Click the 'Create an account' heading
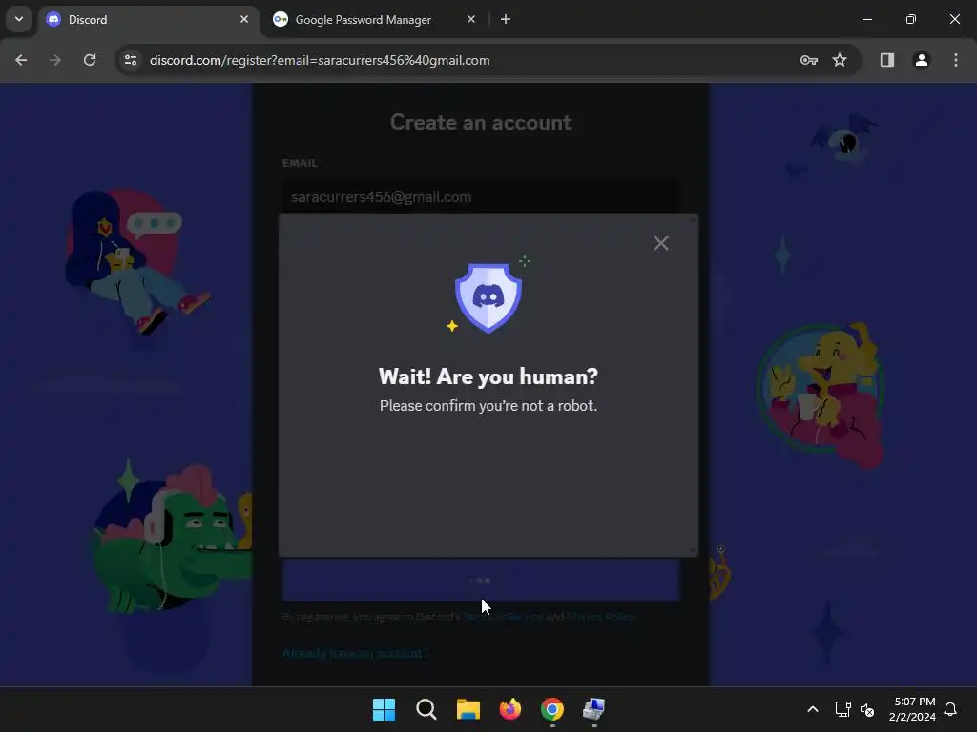The width and height of the screenshot is (977, 732). click(481, 122)
